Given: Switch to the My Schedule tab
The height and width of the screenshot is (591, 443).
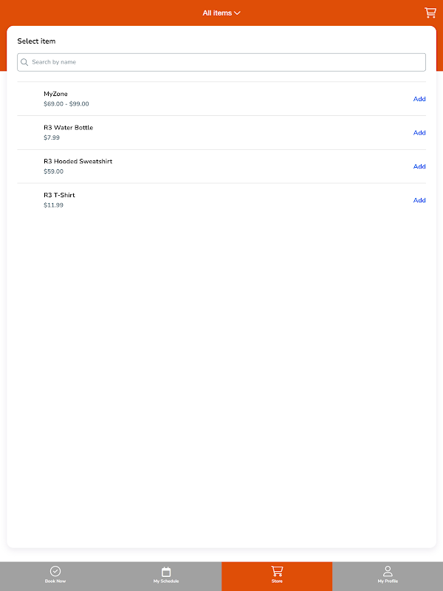Looking at the screenshot, I should (166, 576).
